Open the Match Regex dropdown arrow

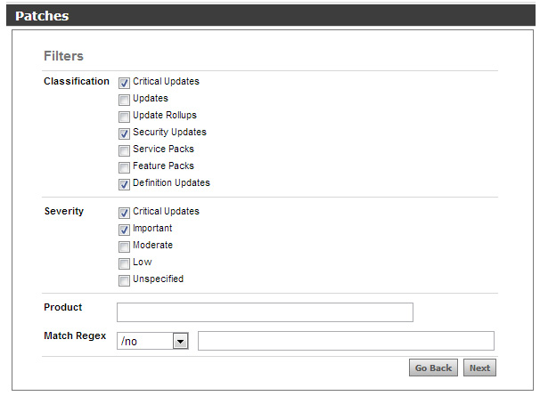180,342
